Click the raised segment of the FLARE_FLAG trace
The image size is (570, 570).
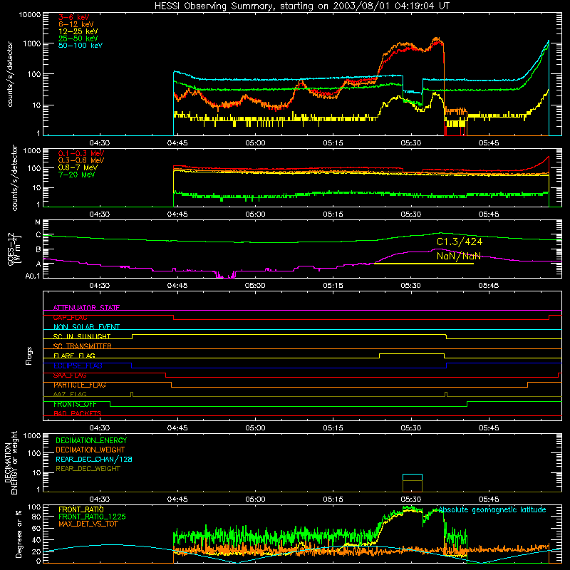coord(412,353)
